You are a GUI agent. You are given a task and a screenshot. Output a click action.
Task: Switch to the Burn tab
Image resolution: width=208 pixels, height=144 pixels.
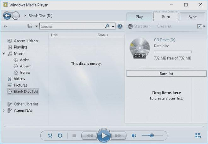[x=166, y=17]
